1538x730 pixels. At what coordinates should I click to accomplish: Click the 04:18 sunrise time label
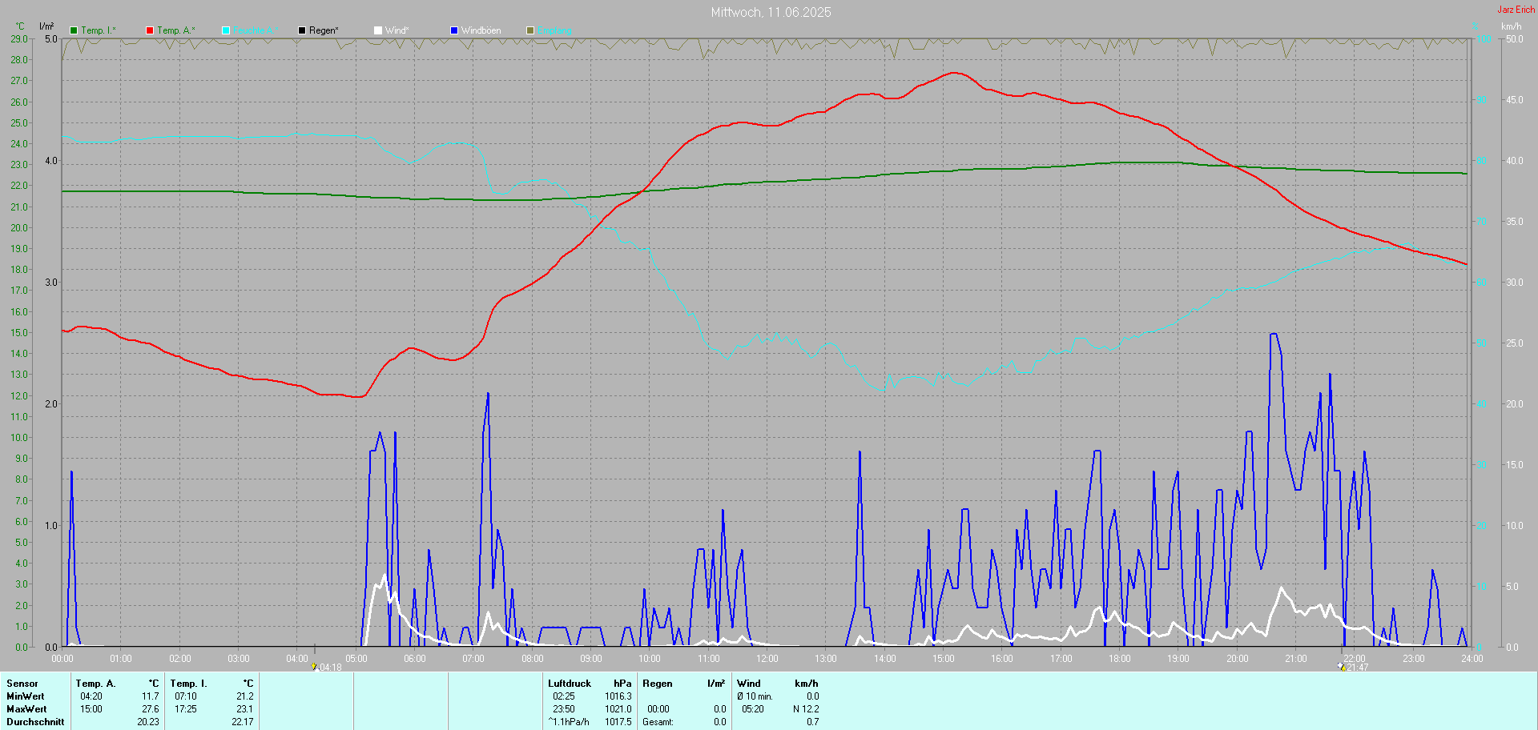pyautogui.click(x=331, y=668)
